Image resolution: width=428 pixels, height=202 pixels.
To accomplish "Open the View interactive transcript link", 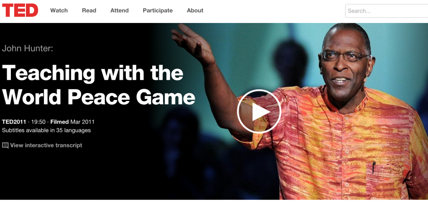I will click(x=46, y=145).
